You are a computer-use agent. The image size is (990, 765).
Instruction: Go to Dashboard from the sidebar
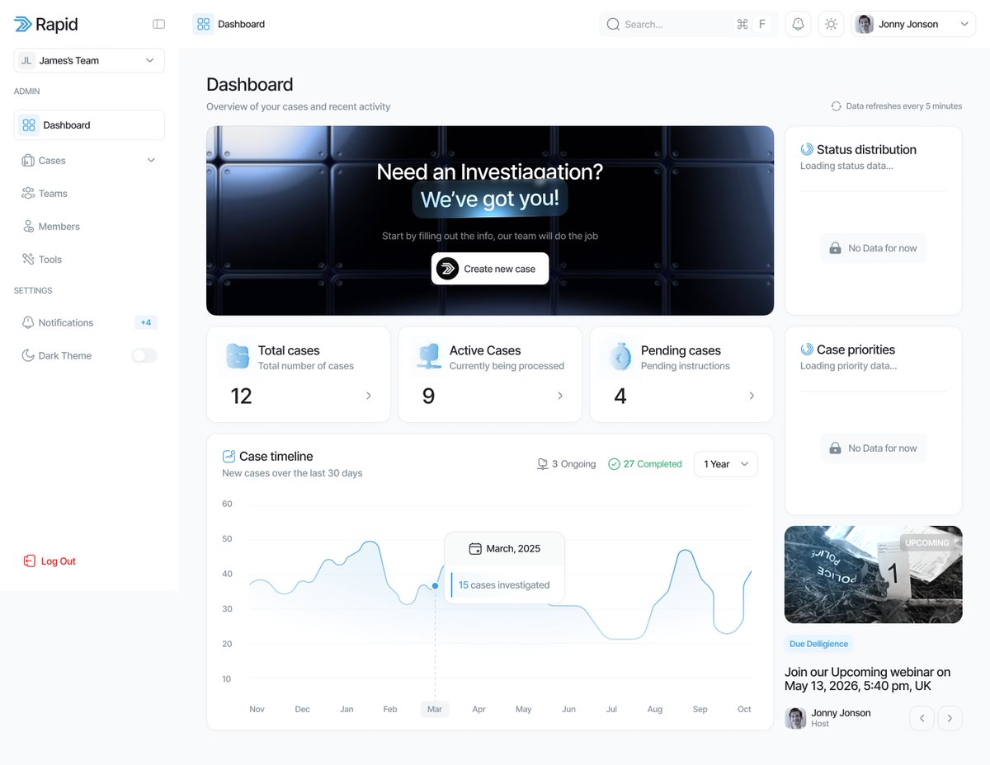pyautogui.click(x=66, y=124)
